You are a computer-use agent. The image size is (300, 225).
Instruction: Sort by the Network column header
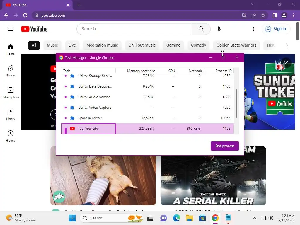pyautogui.click(x=191, y=71)
